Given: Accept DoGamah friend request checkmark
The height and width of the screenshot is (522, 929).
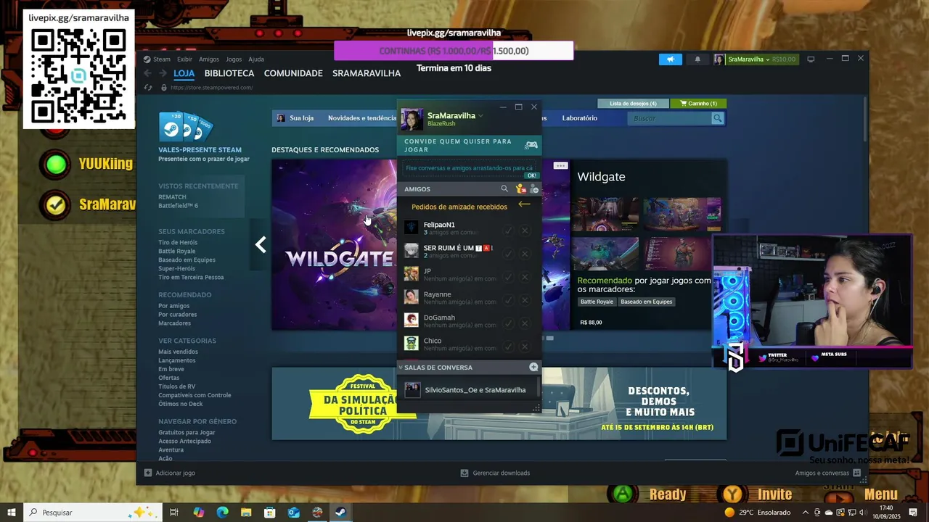Looking at the screenshot, I should (x=508, y=323).
